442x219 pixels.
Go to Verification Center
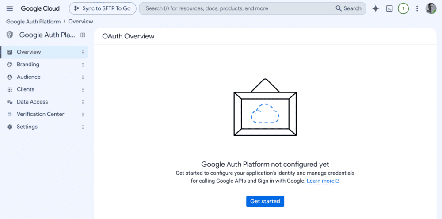(44, 114)
